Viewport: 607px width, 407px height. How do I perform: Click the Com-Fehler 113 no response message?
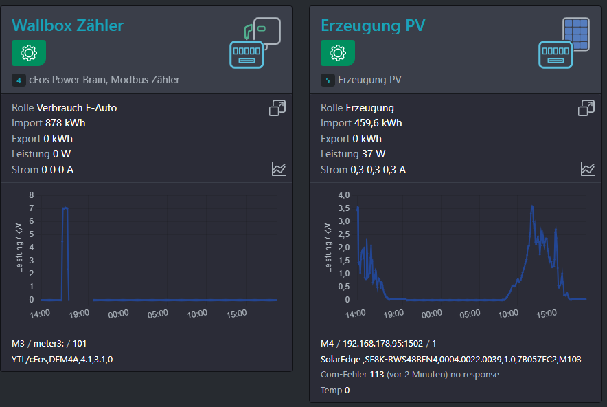(x=409, y=375)
